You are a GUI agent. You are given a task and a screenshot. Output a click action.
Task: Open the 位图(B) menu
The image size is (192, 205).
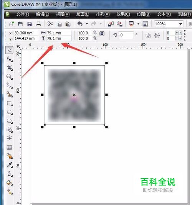[144, 14]
